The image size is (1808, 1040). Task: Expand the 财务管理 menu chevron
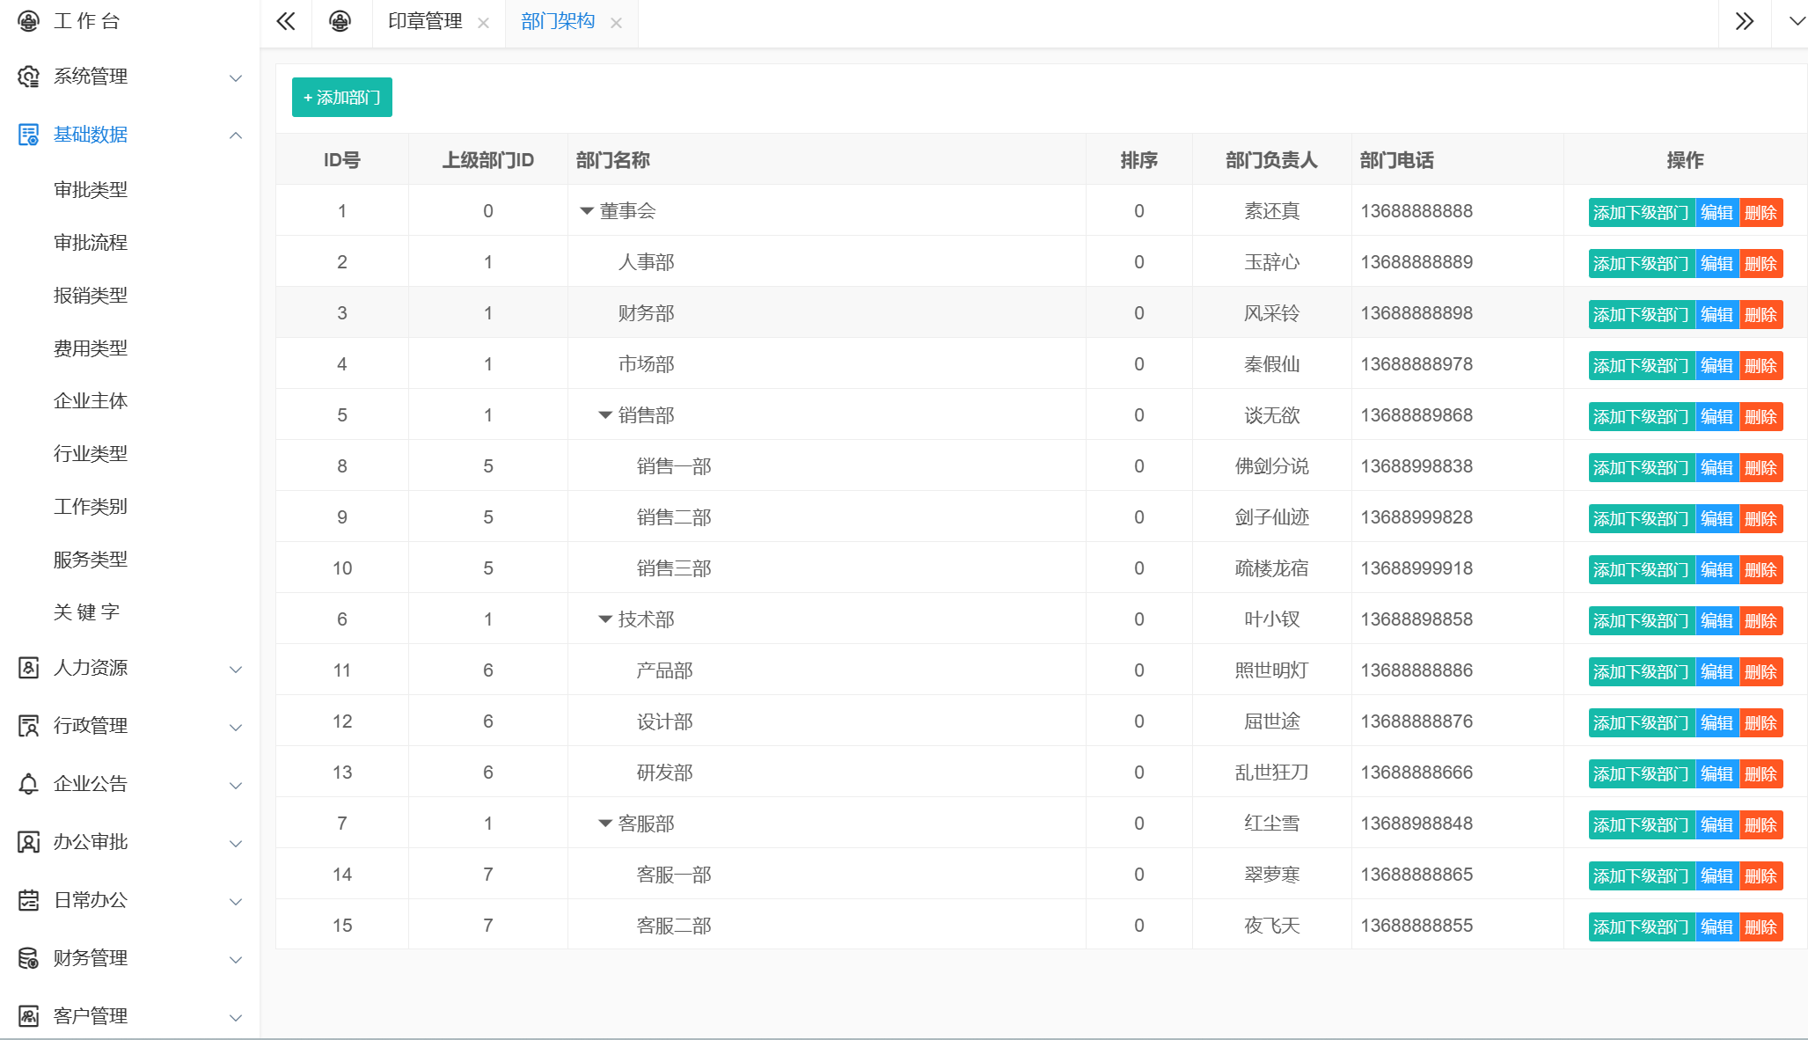point(236,960)
